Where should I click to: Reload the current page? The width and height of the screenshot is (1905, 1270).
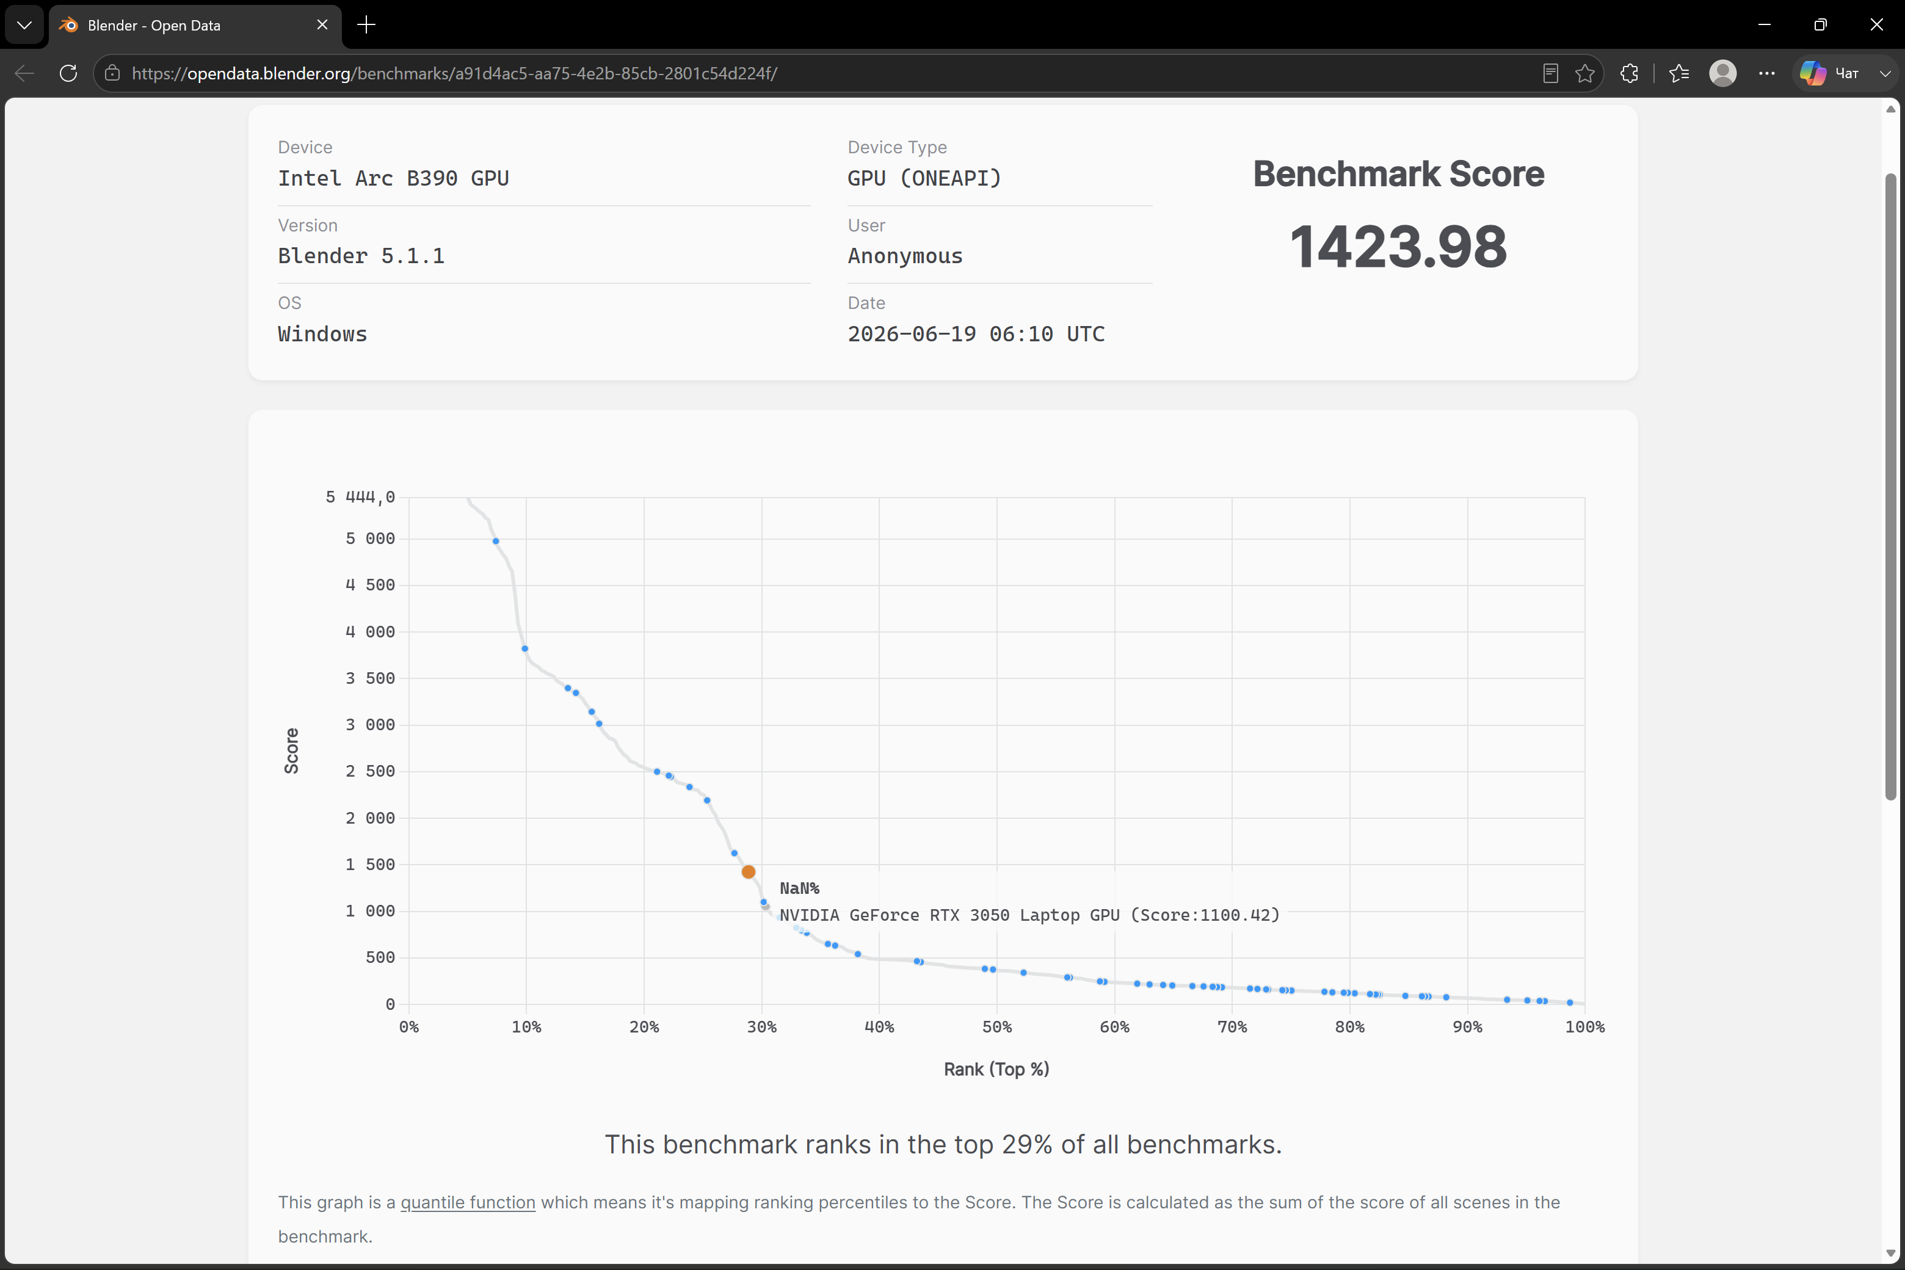[69, 74]
